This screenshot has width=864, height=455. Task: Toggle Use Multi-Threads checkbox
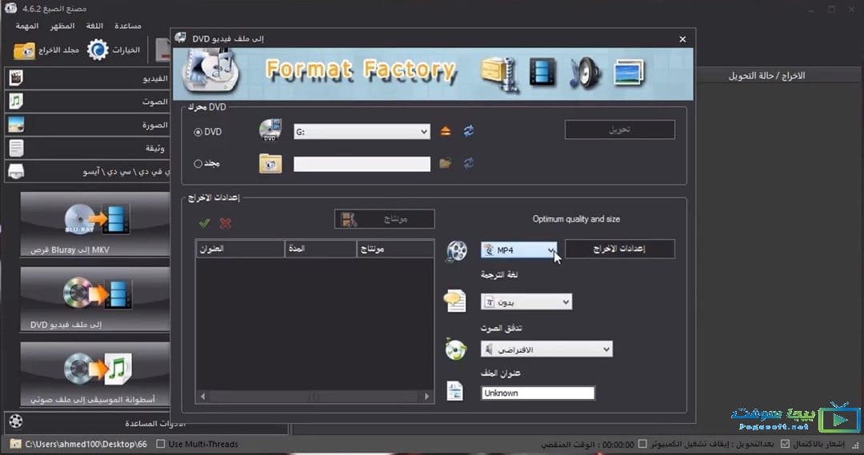pos(161,444)
